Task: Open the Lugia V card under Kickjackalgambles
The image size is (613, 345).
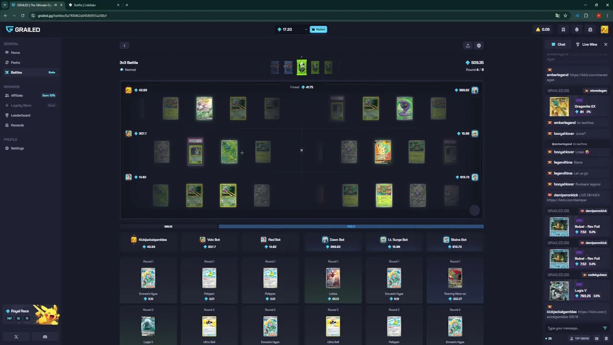Action: tap(148, 326)
